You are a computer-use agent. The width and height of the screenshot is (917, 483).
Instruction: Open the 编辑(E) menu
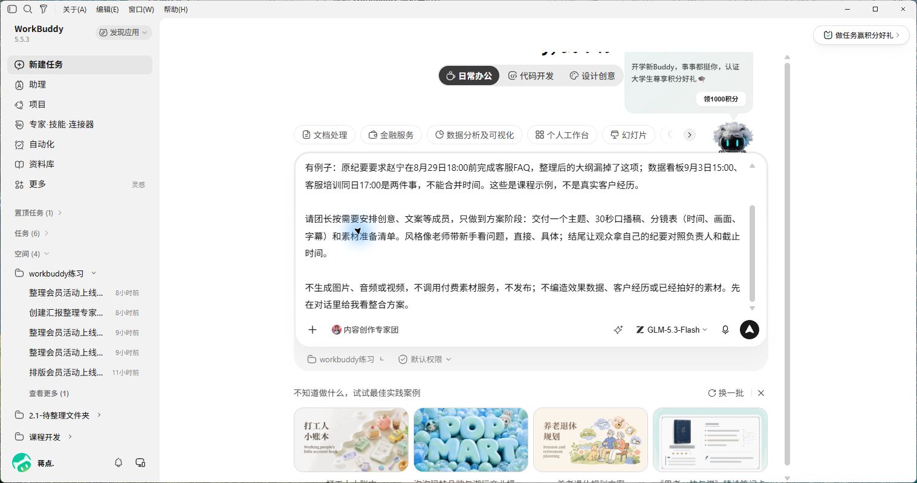tap(108, 9)
